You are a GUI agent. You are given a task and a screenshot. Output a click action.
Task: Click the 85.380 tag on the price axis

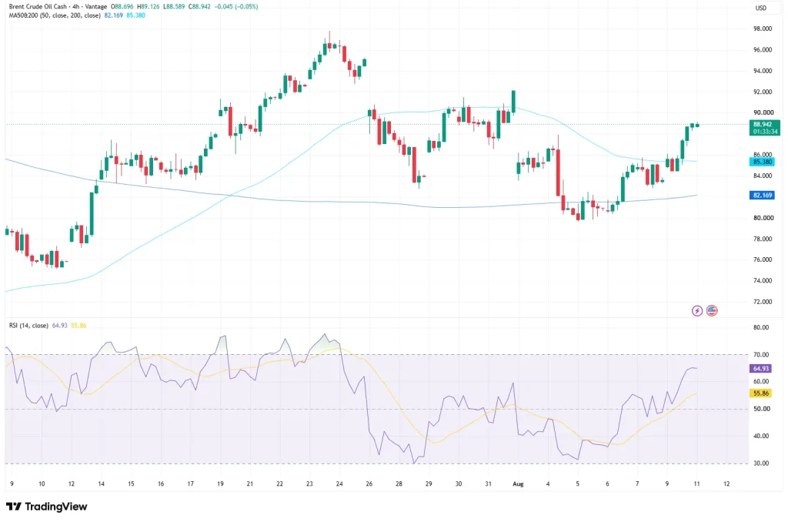(762, 162)
